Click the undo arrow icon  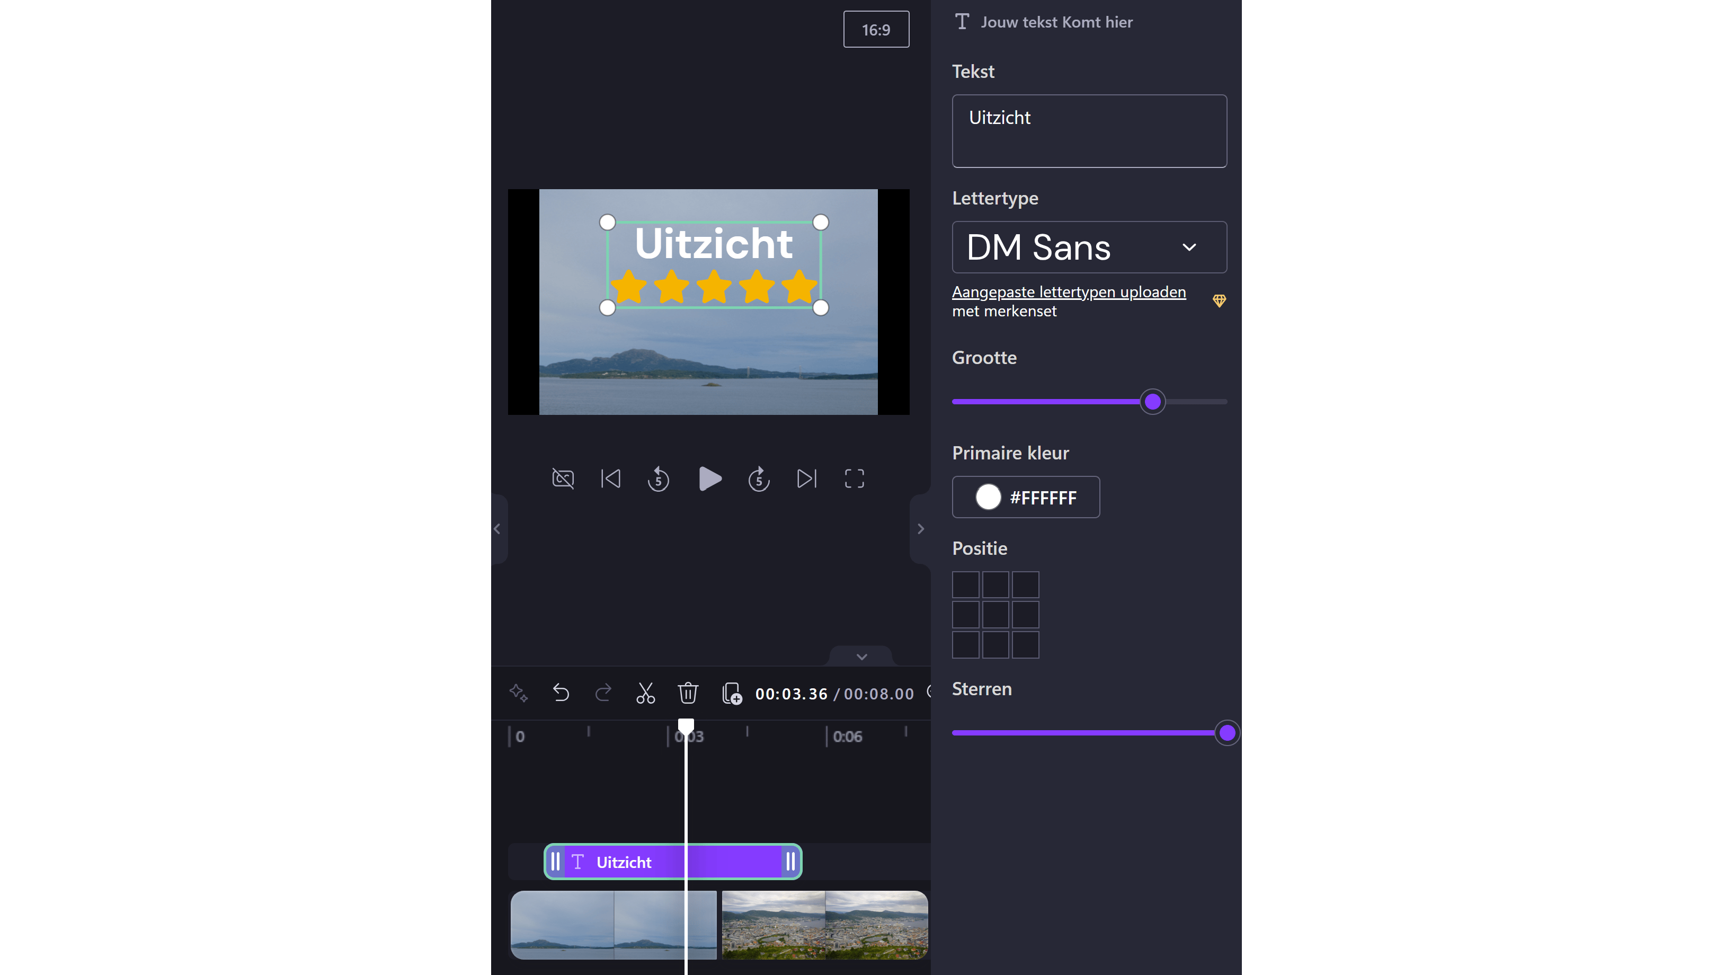pos(561,693)
